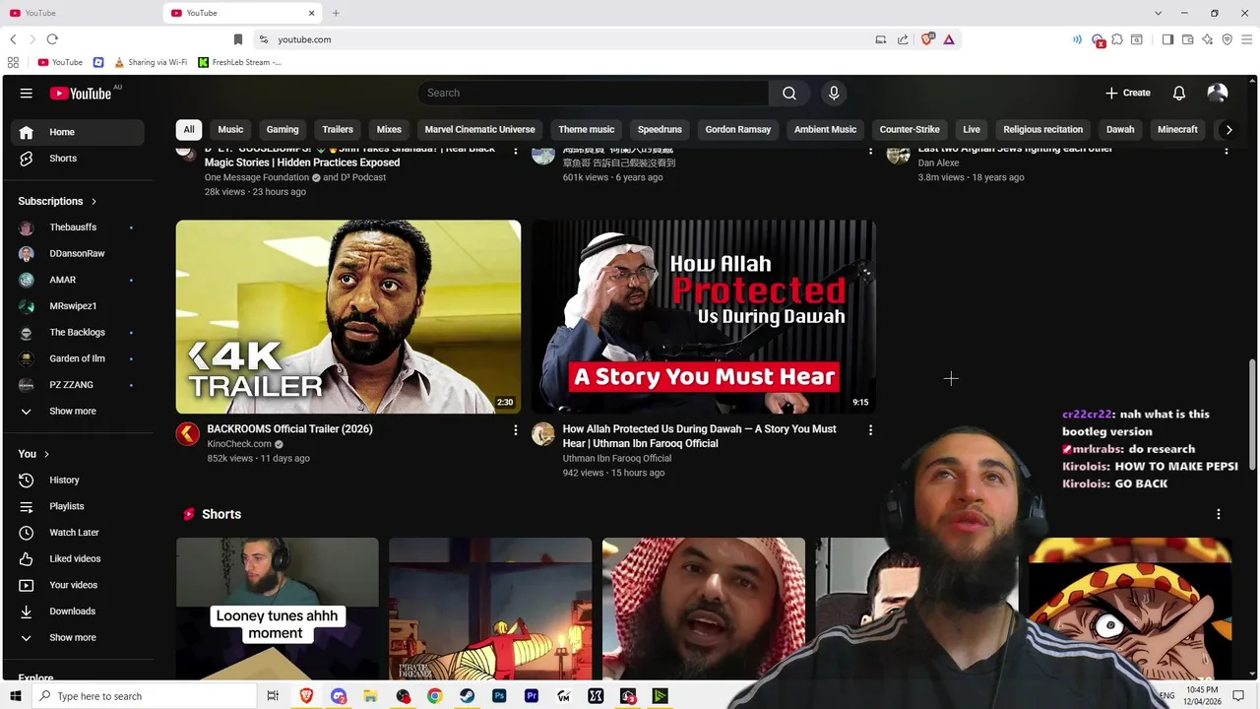Image resolution: width=1260 pixels, height=709 pixels.
Task: Open Brave VPN shield icon
Action: click(x=1228, y=39)
